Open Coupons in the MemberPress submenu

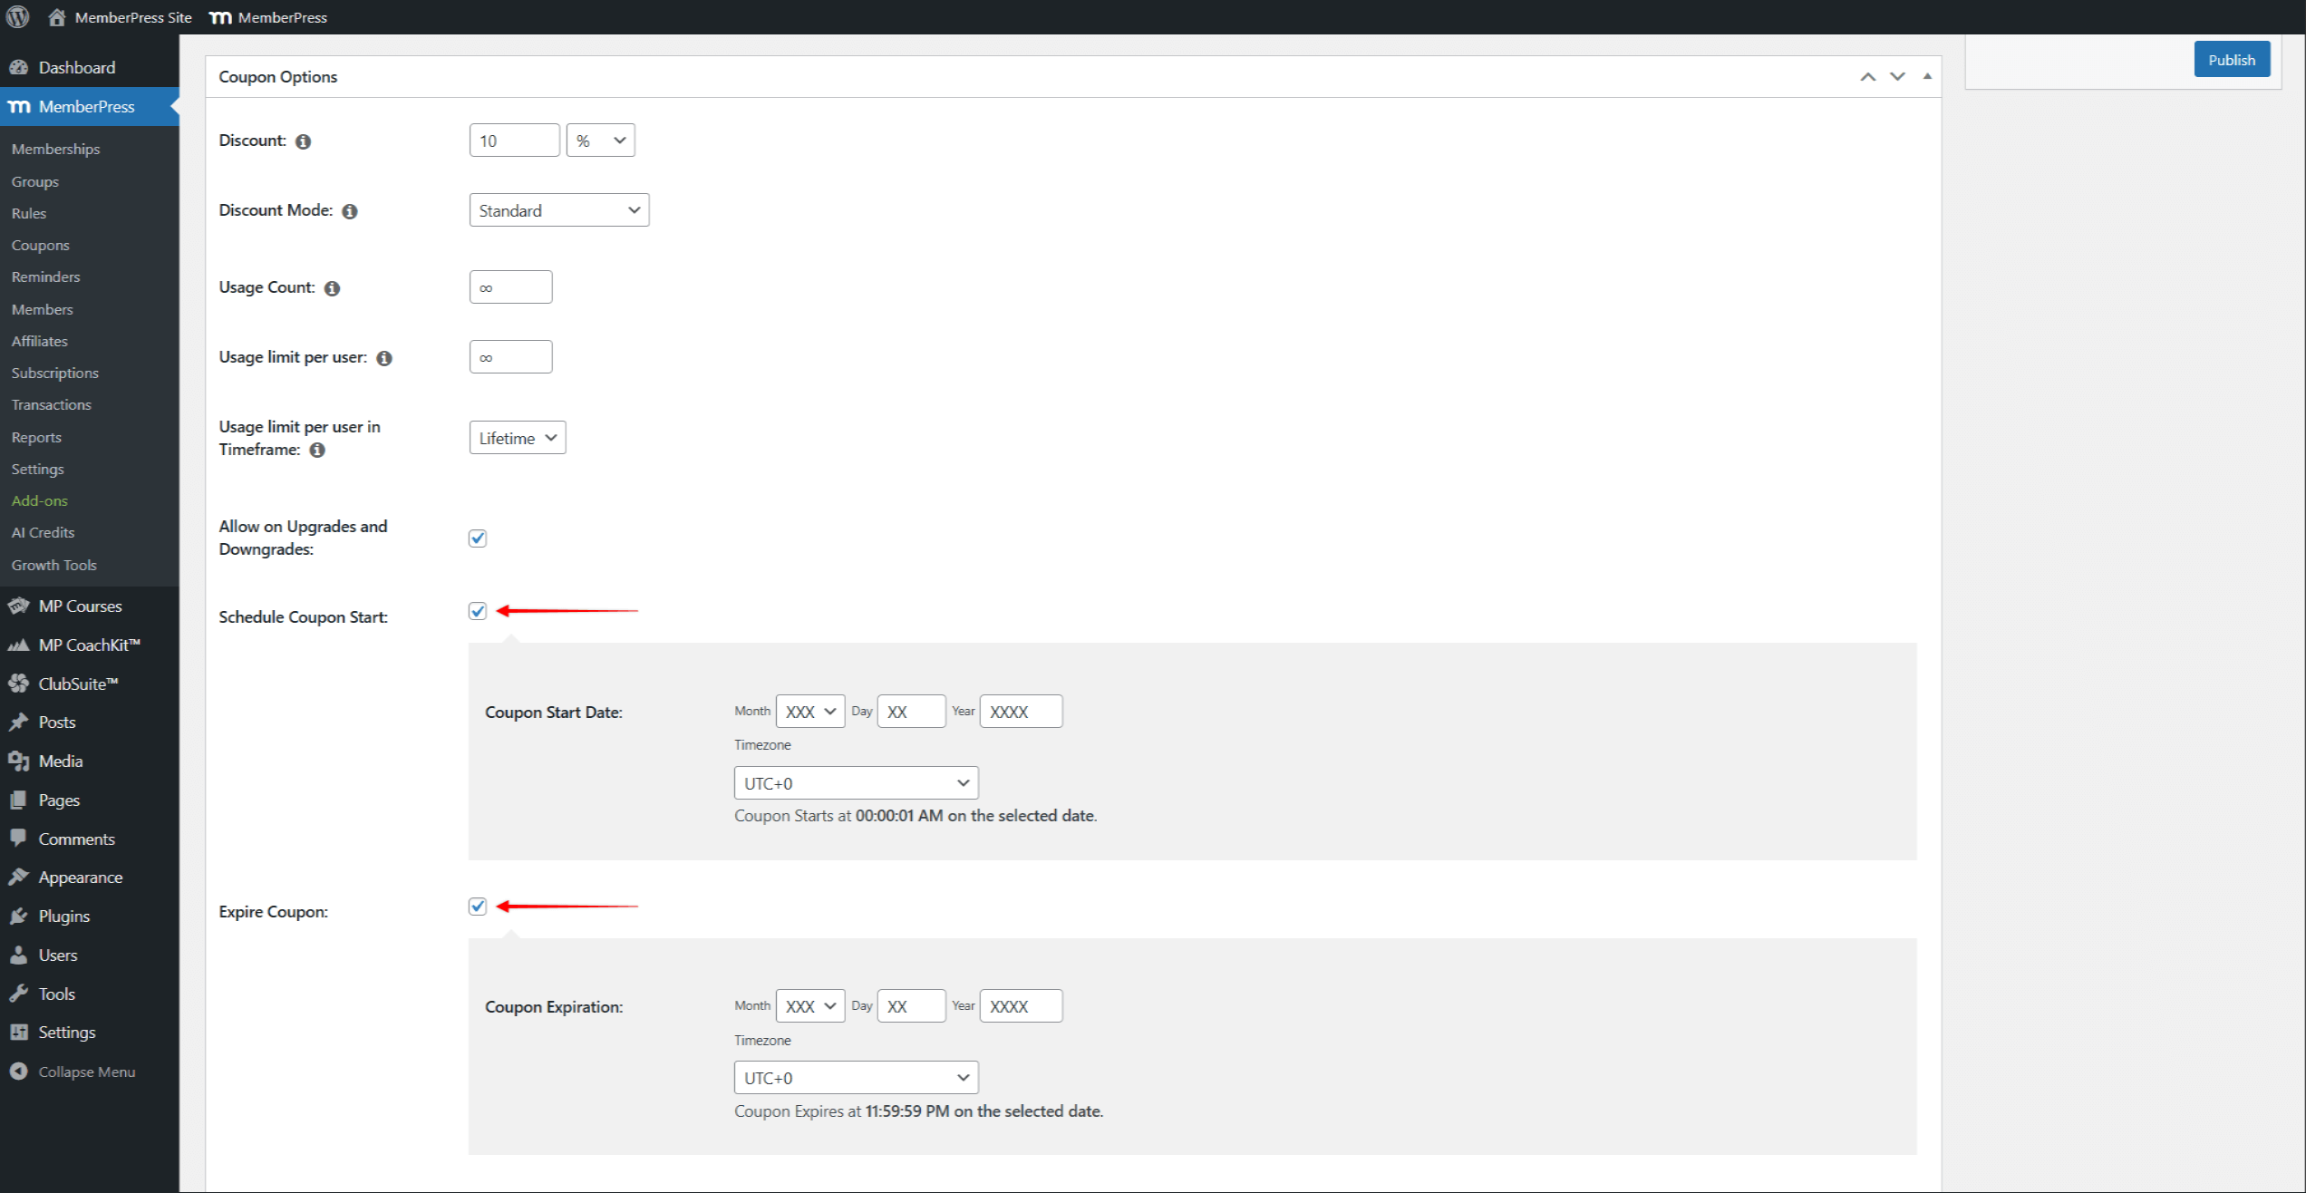pyautogui.click(x=40, y=245)
